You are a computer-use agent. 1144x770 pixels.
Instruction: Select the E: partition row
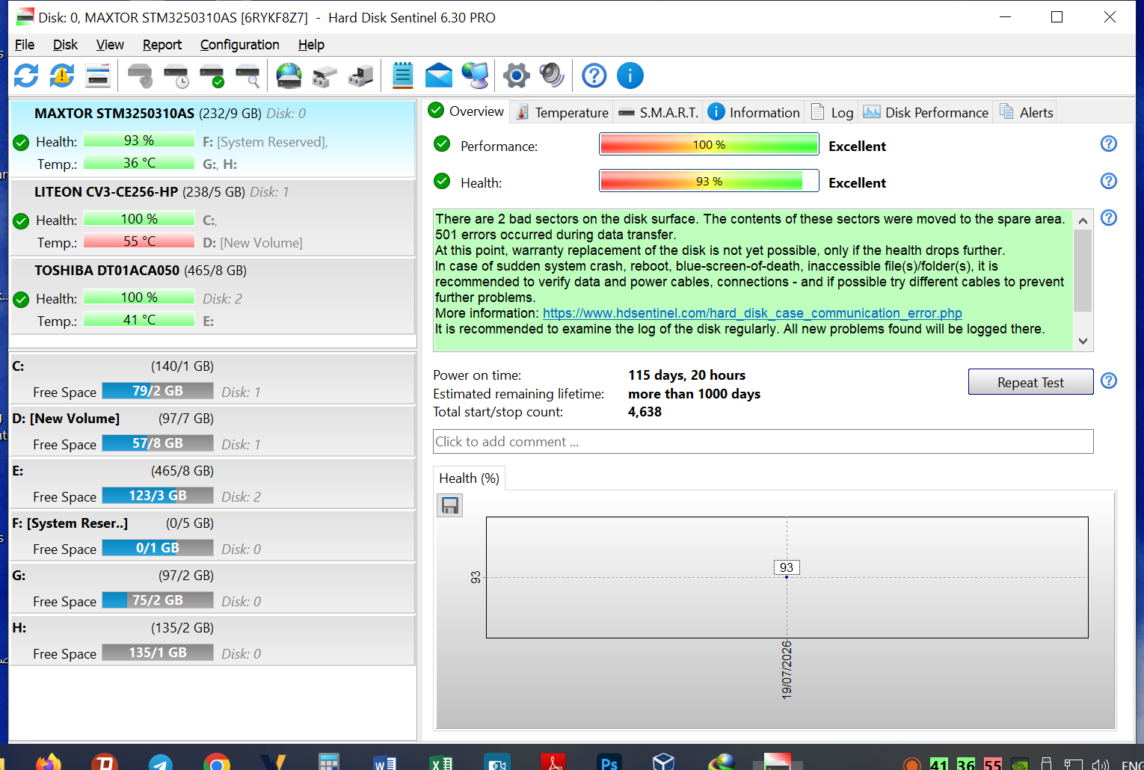(212, 484)
